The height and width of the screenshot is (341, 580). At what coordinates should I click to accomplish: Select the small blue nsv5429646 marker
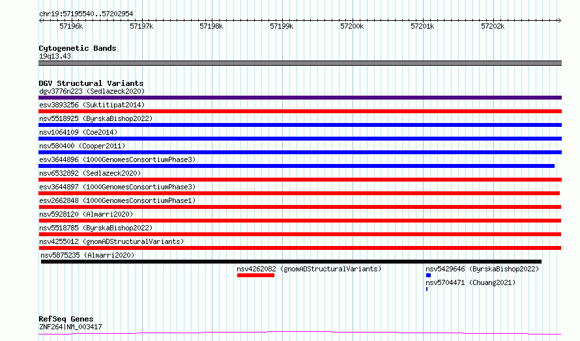point(428,275)
